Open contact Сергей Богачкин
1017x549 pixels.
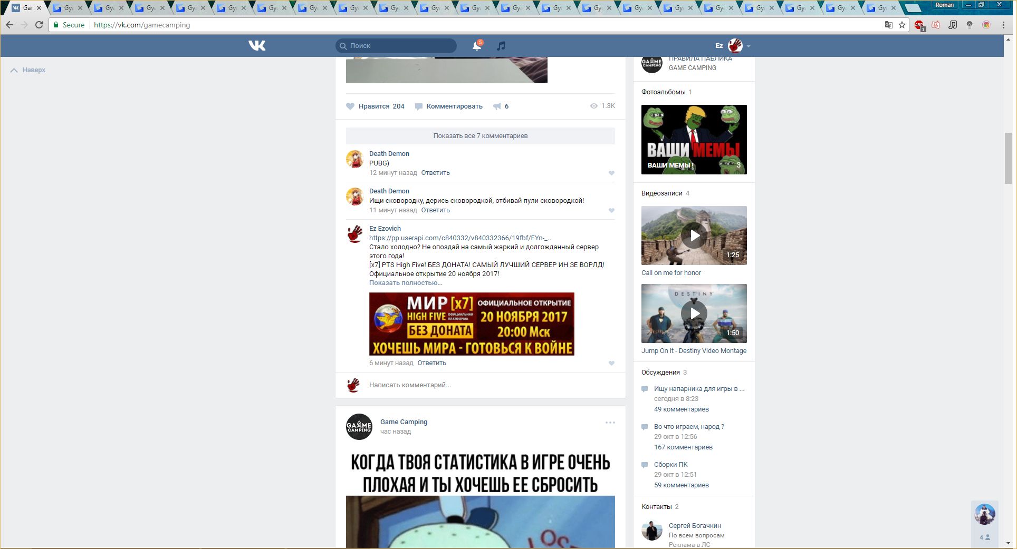point(695,526)
